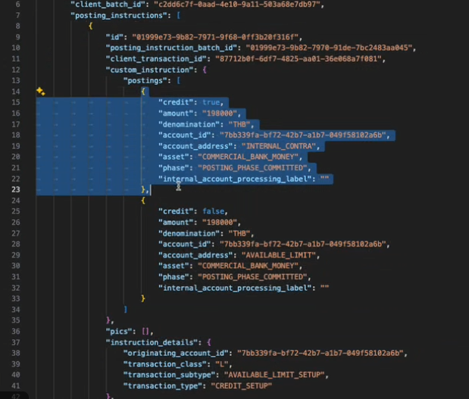Click the value starting with c2dd6c7f
469x399 pixels.
click(x=237, y=5)
